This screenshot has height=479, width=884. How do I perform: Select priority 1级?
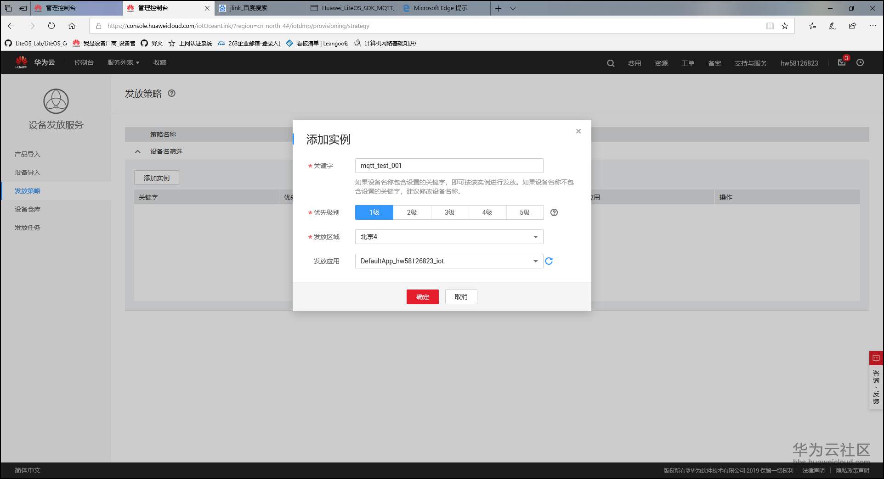[374, 212]
